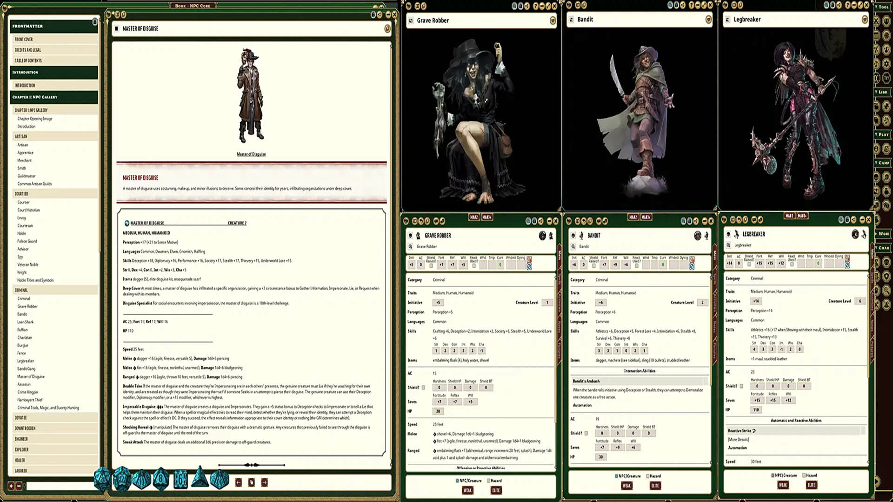Toggle React Used on Bandit
Viewport: 893px width, 502px height.
tap(637, 265)
